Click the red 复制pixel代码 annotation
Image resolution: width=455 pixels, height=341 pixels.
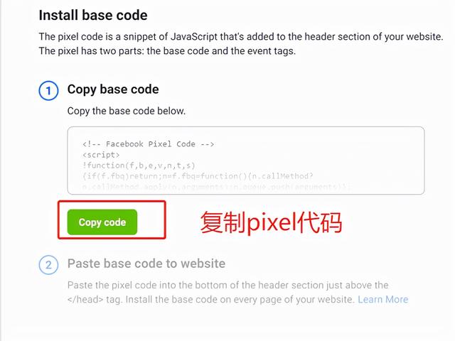point(272,222)
